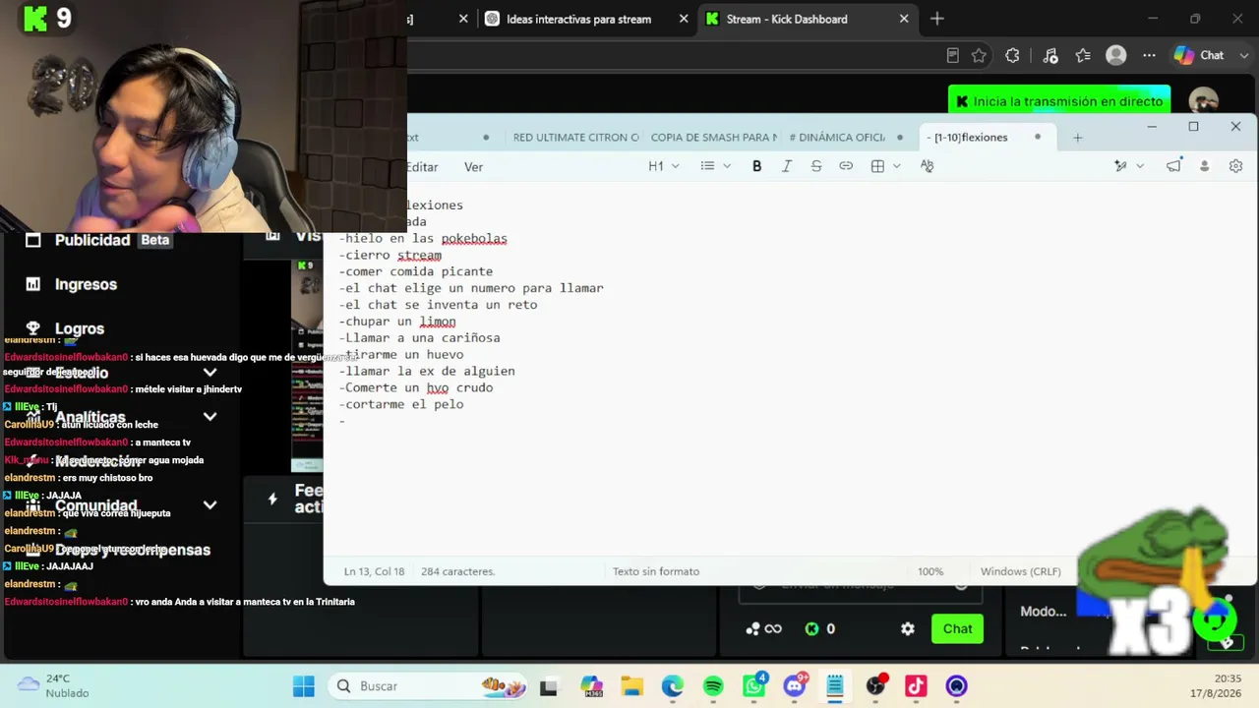The image size is (1259, 708).
Task: Open browser media control icon
Action: coord(1049,55)
